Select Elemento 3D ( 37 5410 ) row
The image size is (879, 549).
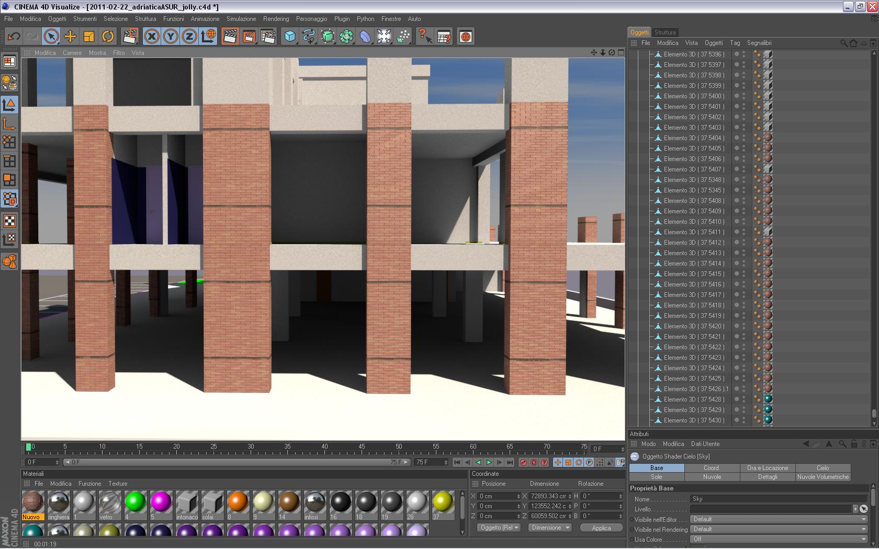[694, 222]
